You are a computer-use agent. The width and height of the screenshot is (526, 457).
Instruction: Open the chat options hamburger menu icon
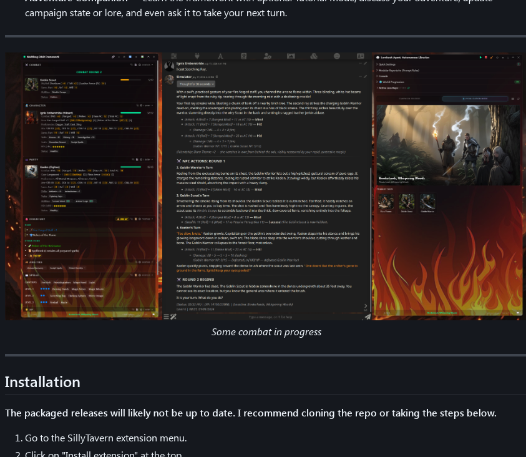tap(166, 317)
